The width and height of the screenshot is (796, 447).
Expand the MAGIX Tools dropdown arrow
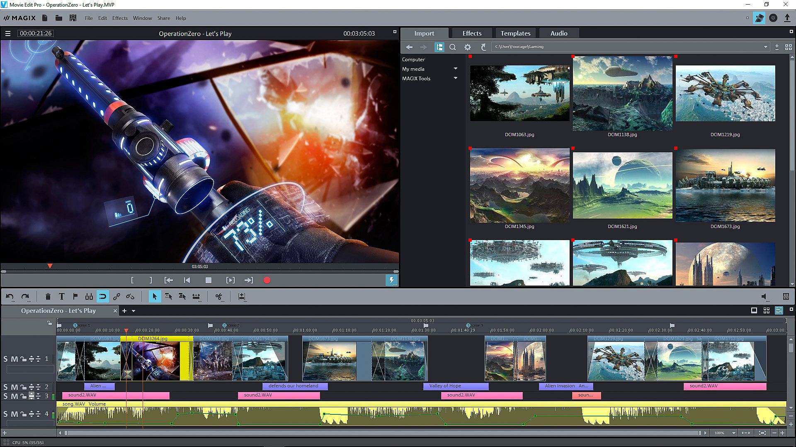click(x=455, y=78)
